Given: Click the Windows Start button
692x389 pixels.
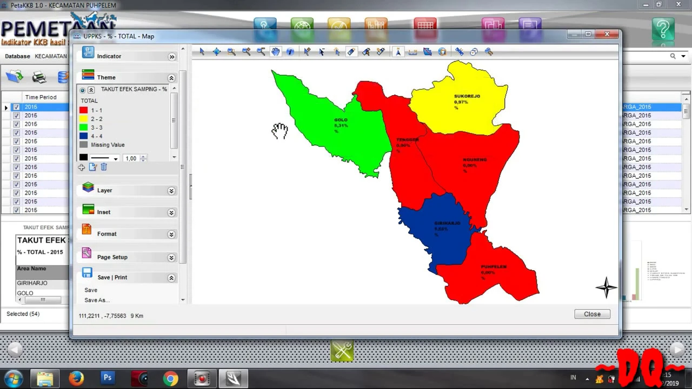Looking at the screenshot, I should 14,379.
